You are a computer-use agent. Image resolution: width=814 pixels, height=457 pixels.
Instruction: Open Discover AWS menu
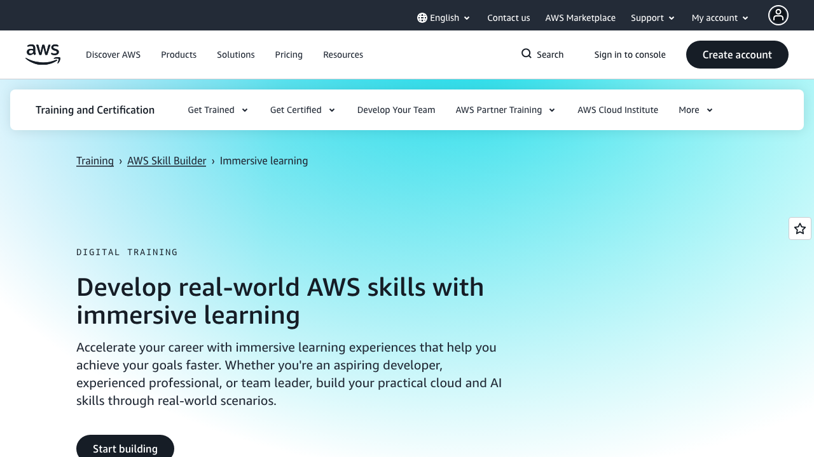tap(113, 55)
